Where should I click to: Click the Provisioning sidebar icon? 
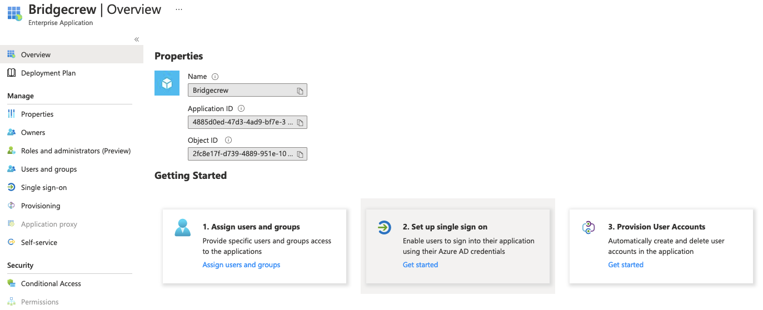pos(11,206)
